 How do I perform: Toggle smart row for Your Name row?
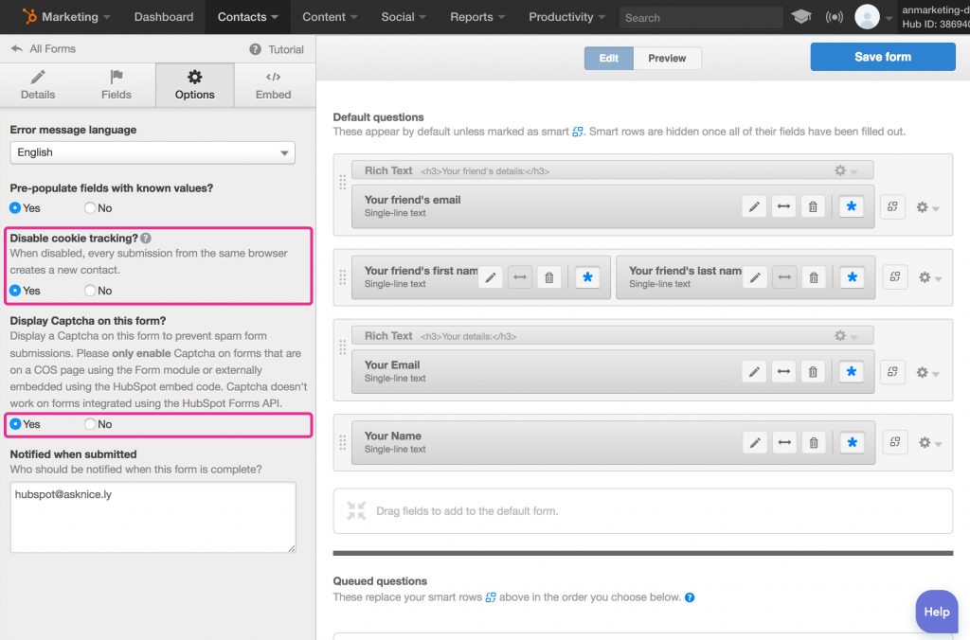point(894,442)
